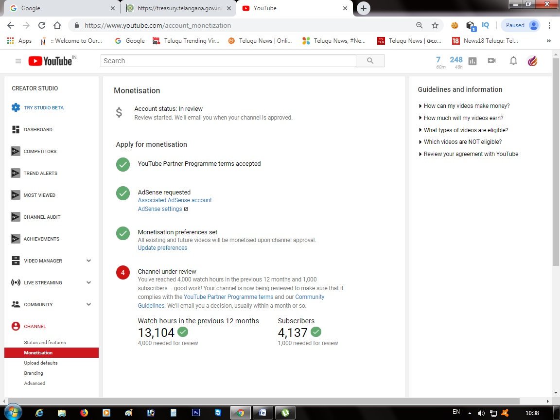Expand the Live Streaming chevron
The height and width of the screenshot is (420, 560).
point(88,282)
